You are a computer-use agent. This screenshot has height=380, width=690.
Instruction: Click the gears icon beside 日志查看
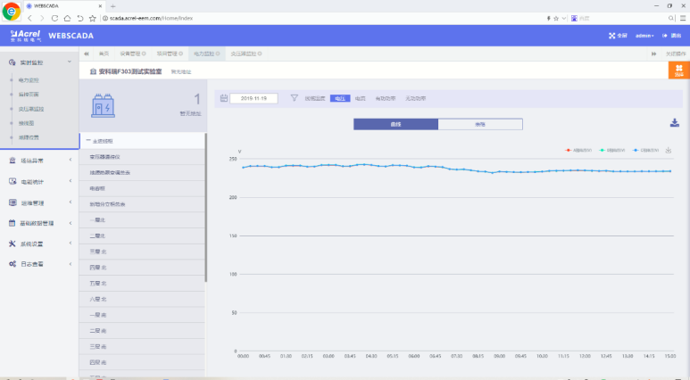[x=12, y=264]
